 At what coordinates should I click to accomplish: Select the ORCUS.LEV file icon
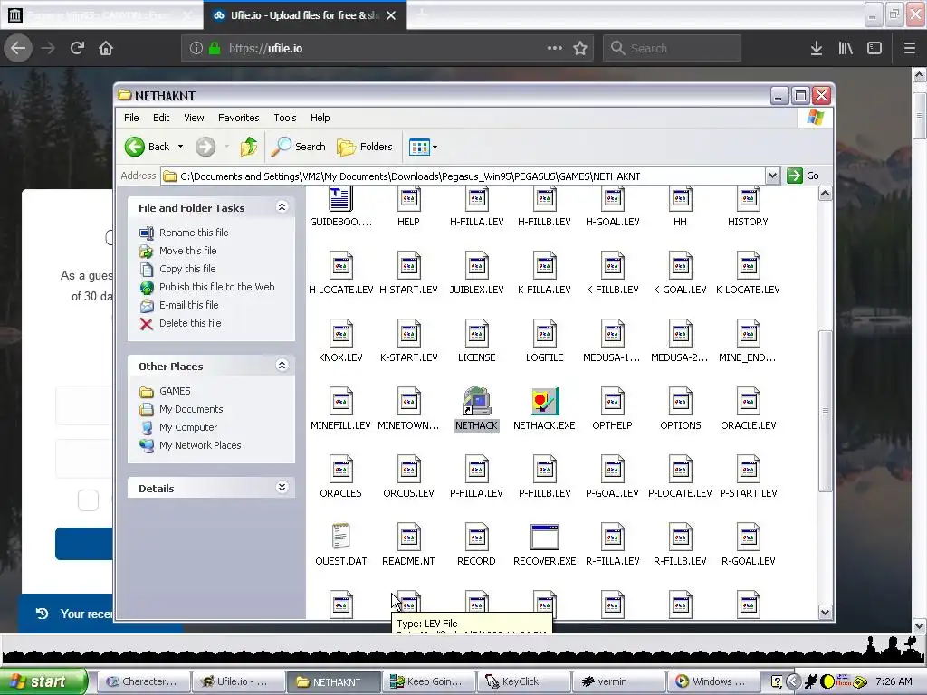(408, 470)
